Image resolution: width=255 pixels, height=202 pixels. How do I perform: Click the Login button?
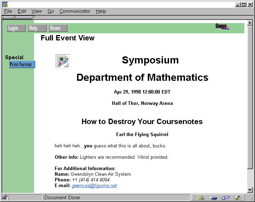[16, 28]
